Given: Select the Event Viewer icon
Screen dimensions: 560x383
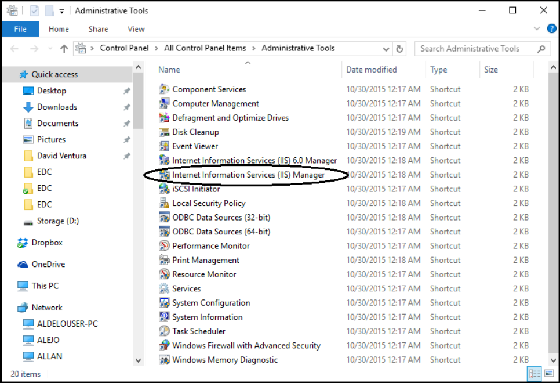Looking at the screenshot, I should (x=164, y=146).
